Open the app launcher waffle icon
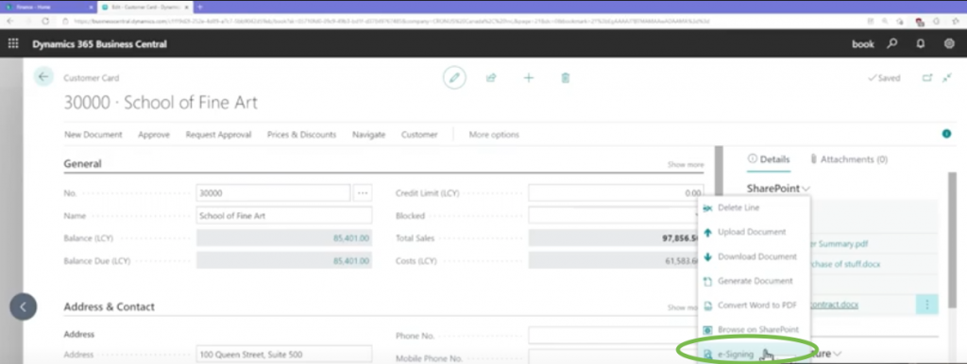 point(13,44)
